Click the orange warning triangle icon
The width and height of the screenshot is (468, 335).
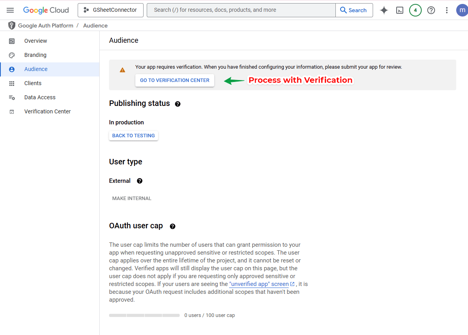pos(122,70)
